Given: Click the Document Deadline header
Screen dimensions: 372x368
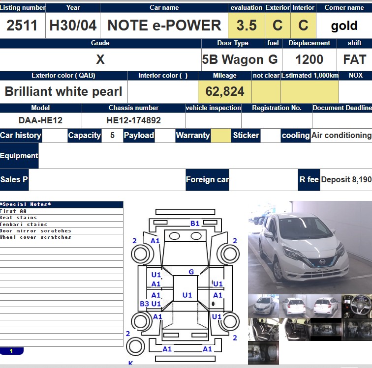Looking at the screenshot, I should pos(342,108).
